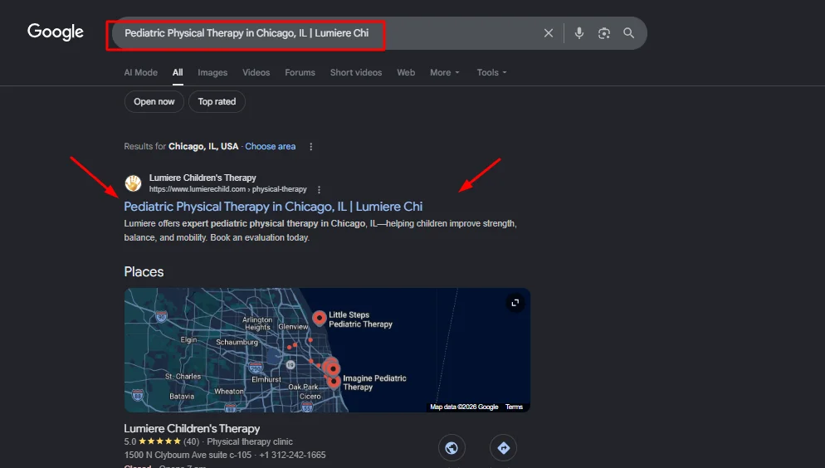Select Little Steps Pediatric Therapy map pin
Screen dimensions: 825x468
pyautogui.click(x=320, y=318)
